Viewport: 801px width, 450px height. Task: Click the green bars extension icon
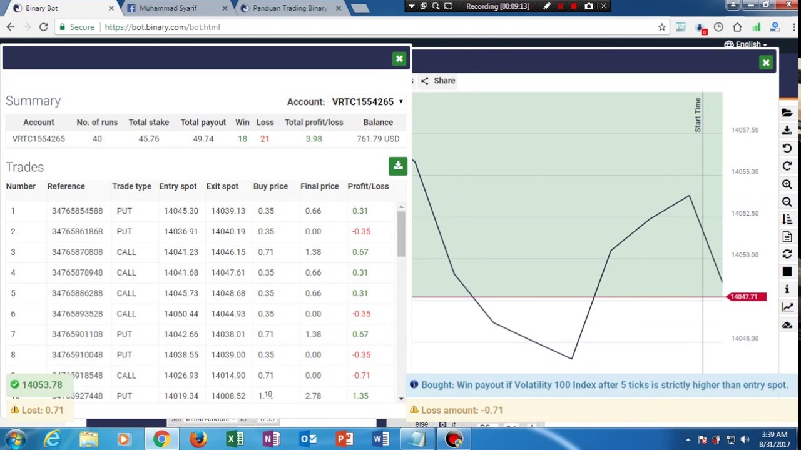(756, 27)
